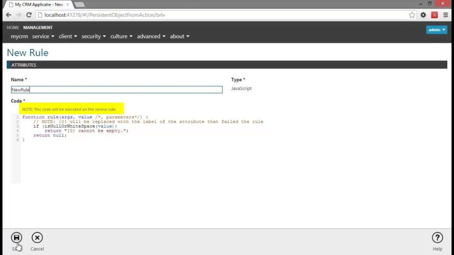Click the red X extension icon
This screenshot has height=255, width=454.
pyautogui.click(x=434, y=15)
